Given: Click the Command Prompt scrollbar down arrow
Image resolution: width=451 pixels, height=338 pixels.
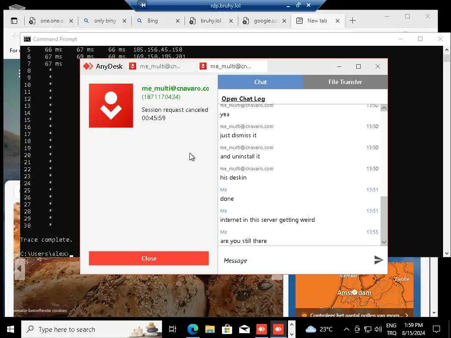Looking at the screenshot, I should 447,253.
